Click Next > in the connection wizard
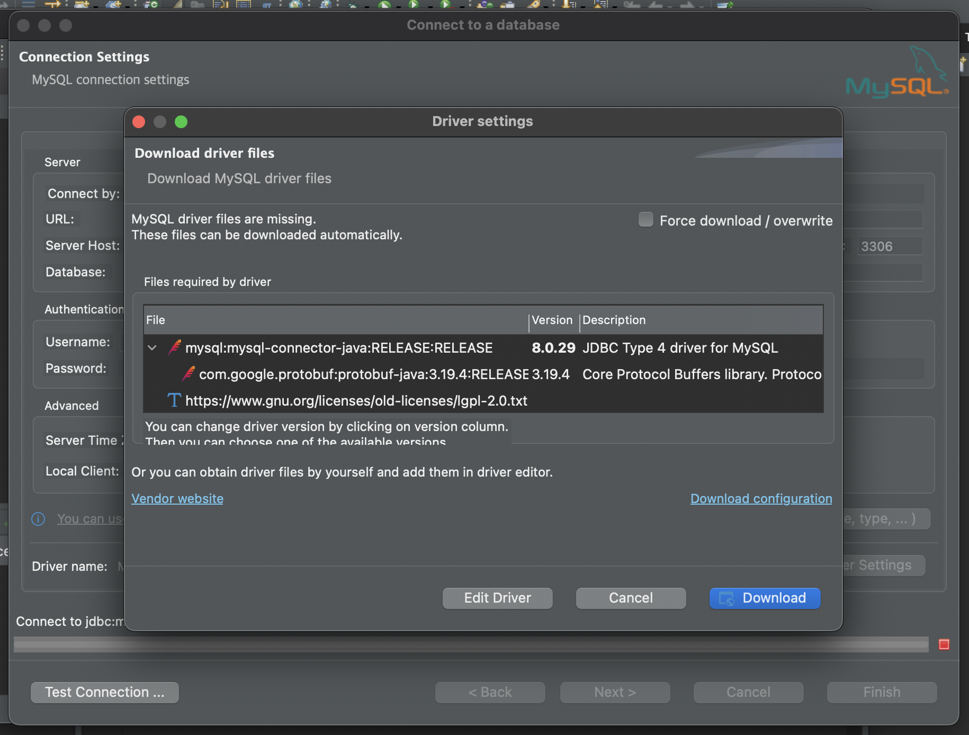969x735 pixels. (615, 693)
